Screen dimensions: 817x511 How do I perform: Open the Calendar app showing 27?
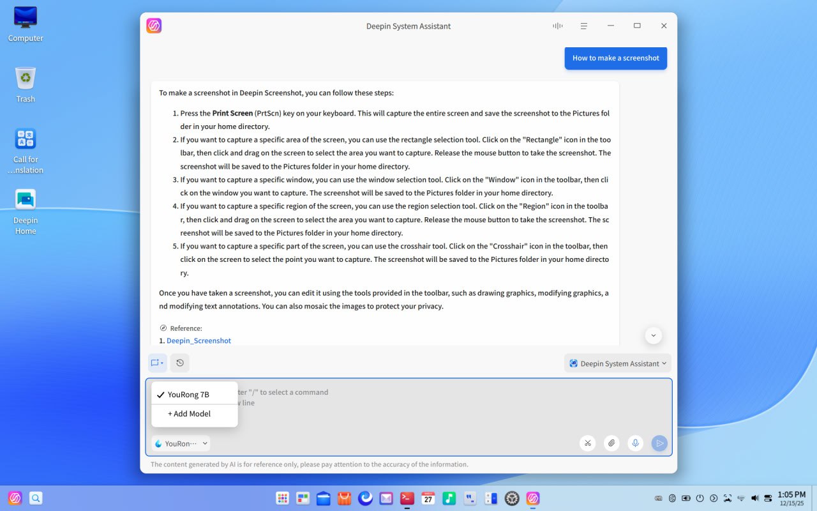click(428, 498)
